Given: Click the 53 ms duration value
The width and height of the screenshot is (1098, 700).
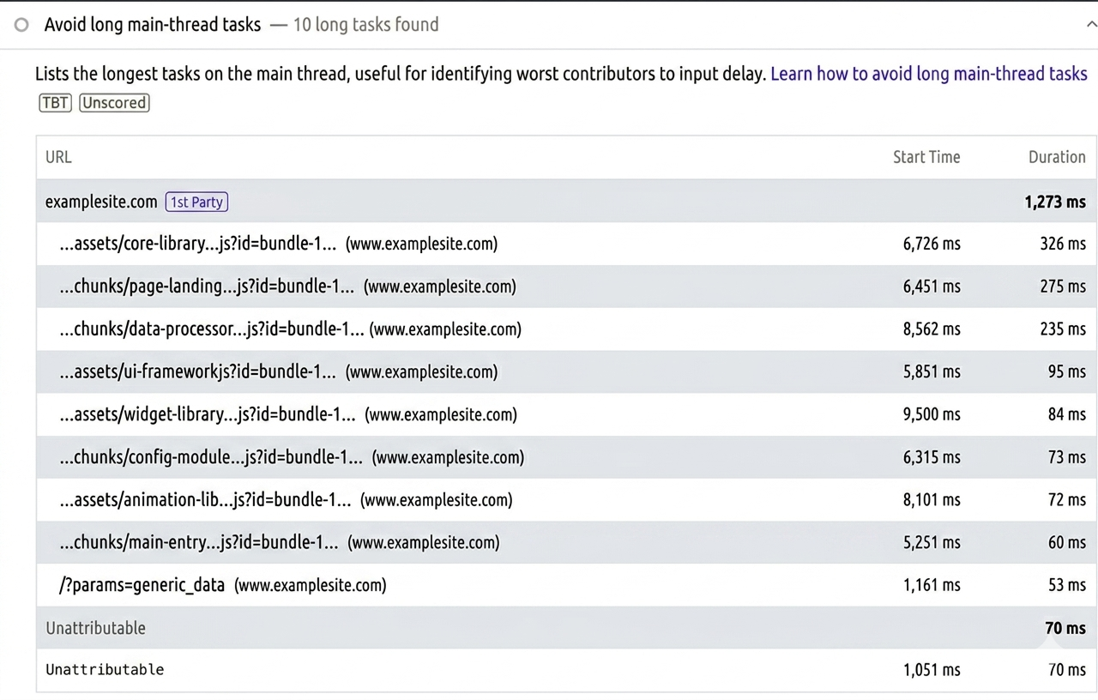Looking at the screenshot, I should [x=1066, y=585].
